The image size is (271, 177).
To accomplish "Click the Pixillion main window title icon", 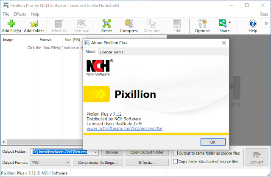I will (x=6, y=5).
